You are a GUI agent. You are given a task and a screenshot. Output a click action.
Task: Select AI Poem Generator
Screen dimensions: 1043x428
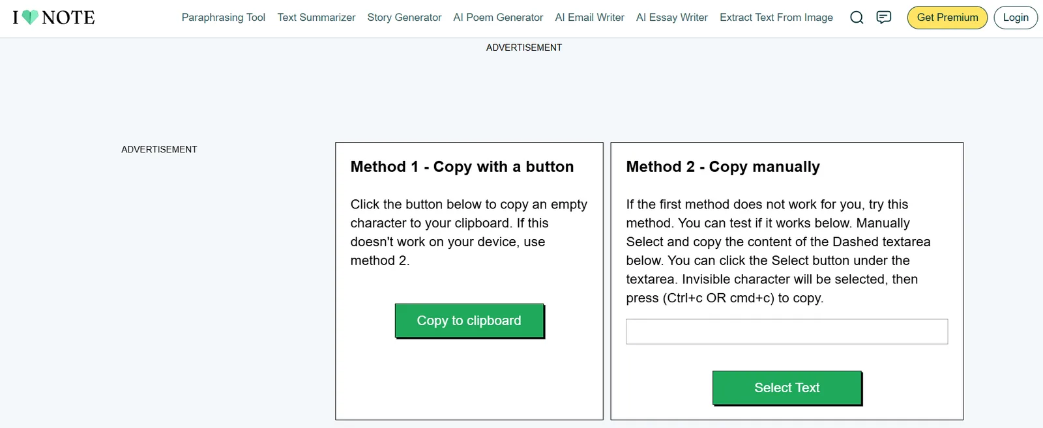pyautogui.click(x=498, y=18)
